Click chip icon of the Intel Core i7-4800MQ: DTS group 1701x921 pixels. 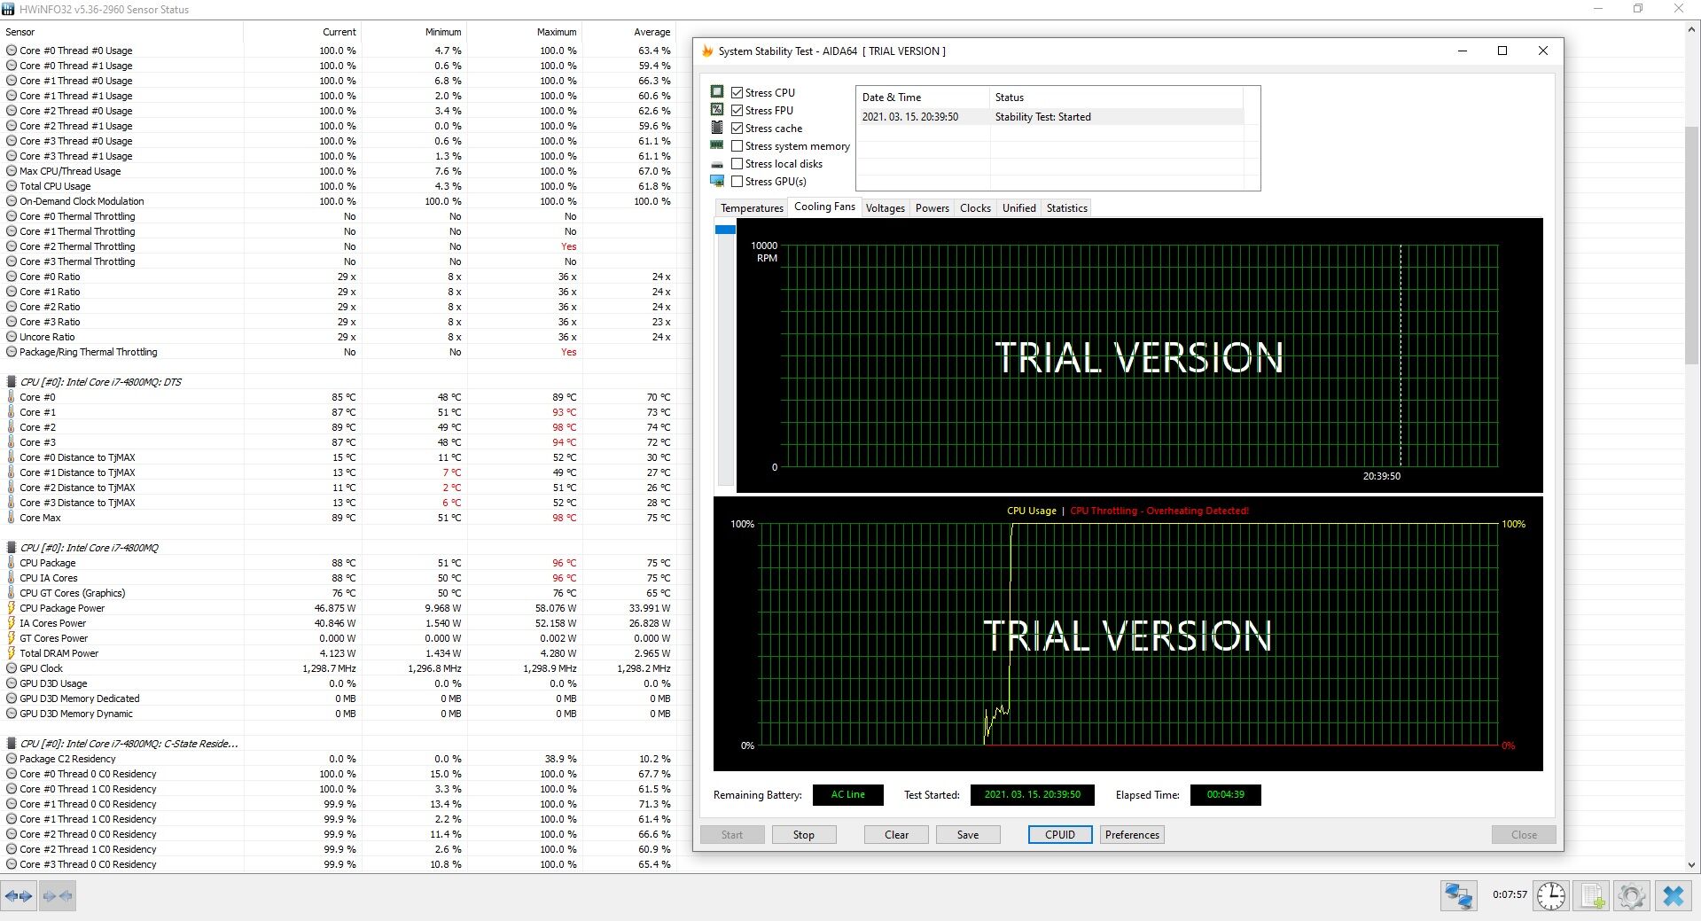(12, 382)
